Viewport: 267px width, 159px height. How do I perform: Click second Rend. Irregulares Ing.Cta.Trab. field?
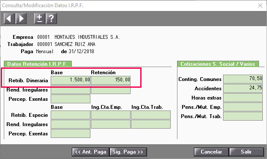point(151,124)
